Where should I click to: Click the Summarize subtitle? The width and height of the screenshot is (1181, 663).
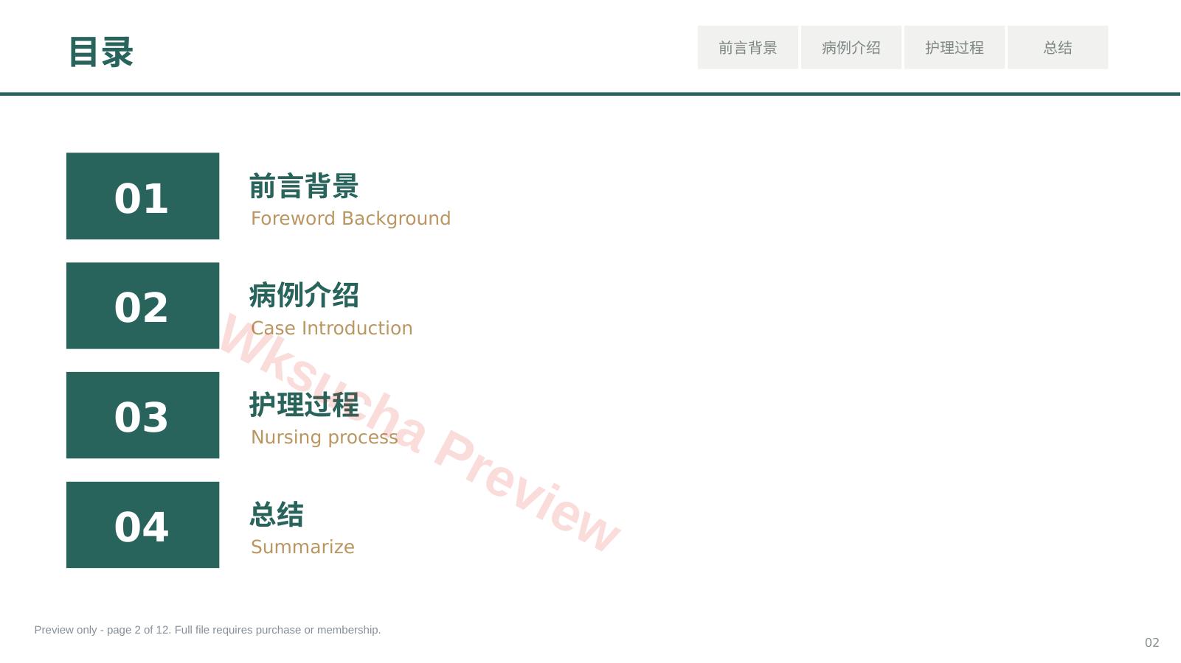coord(302,547)
